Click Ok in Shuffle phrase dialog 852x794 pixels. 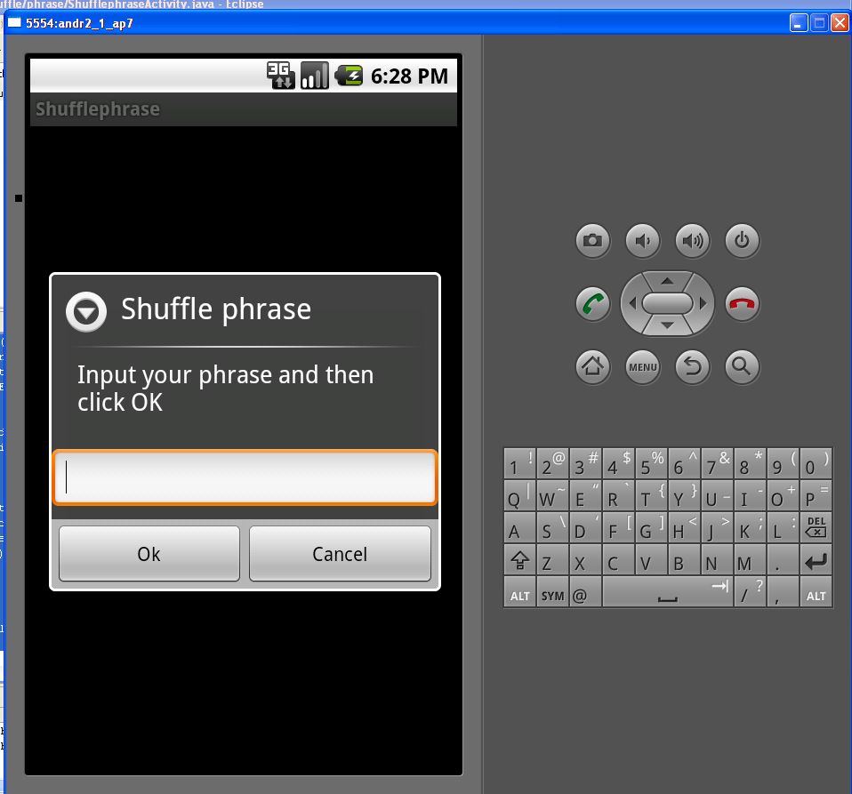click(x=149, y=554)
